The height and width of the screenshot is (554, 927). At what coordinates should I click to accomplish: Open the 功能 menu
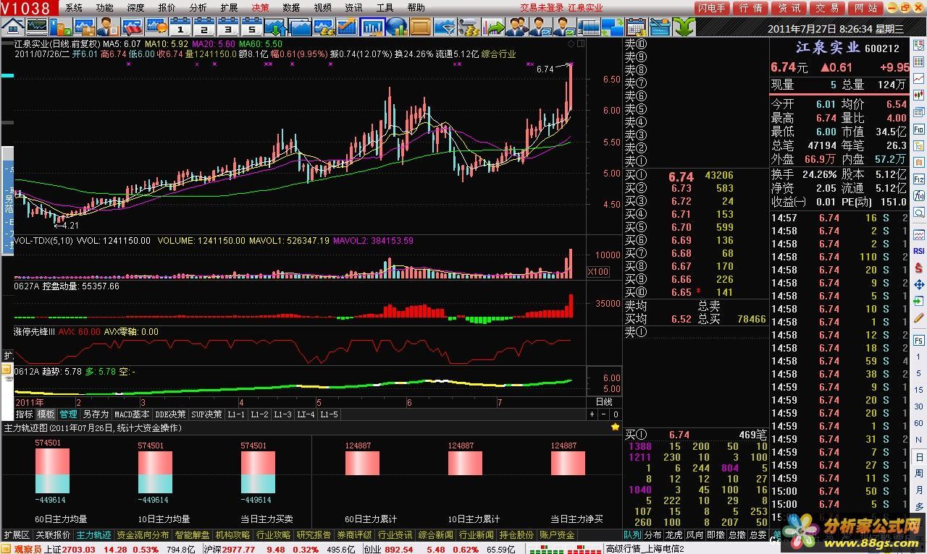tap(104, 8)
